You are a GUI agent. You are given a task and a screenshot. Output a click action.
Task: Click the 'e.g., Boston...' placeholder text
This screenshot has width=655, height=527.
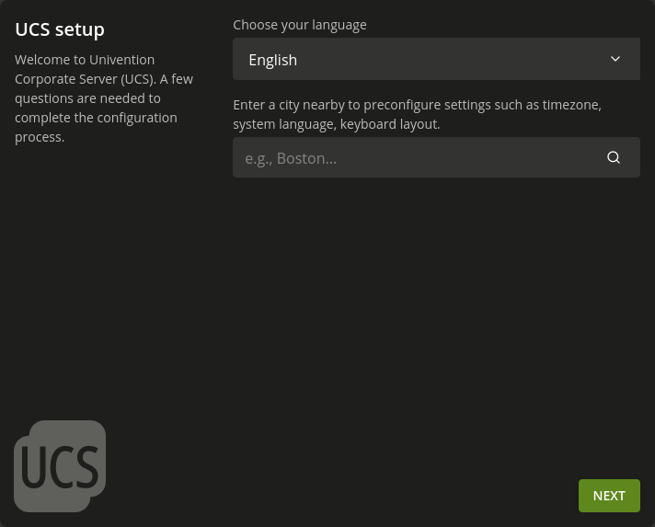click(x=291, y=158)
